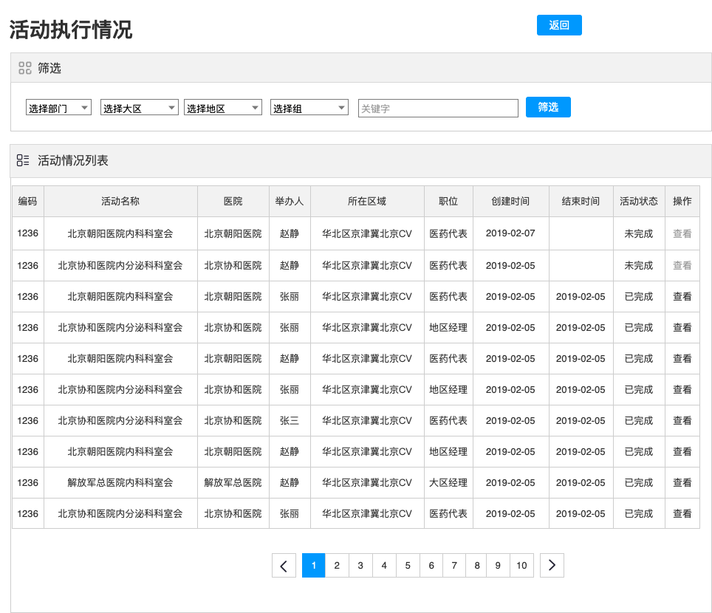Click 查看 for the 解放军总医院内科科室会 row
712x613 pixels.
click(682, 483)
